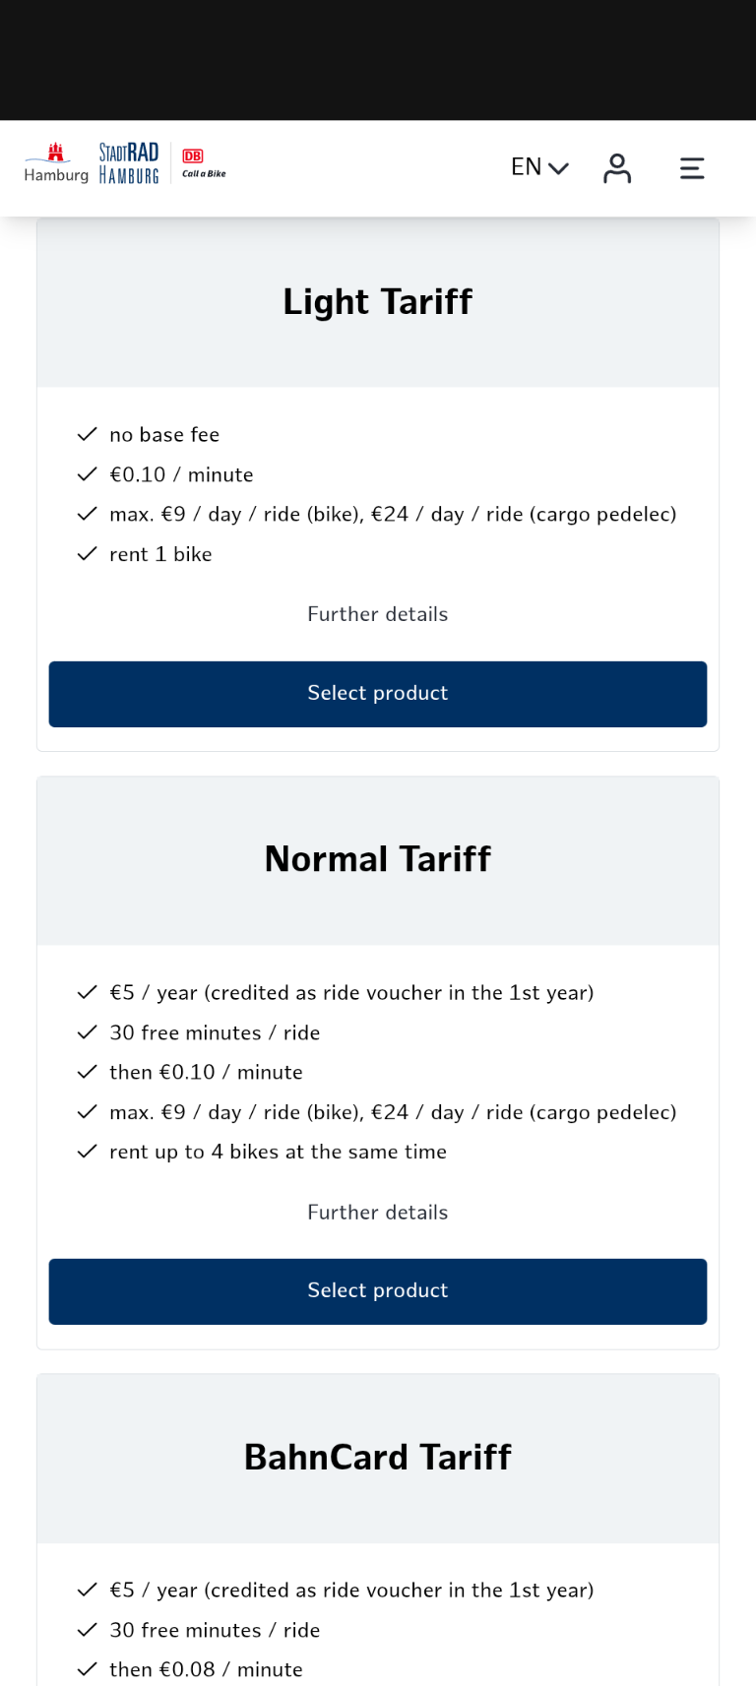Select product for the Normal Tariff

click(x=378, y=1291)
